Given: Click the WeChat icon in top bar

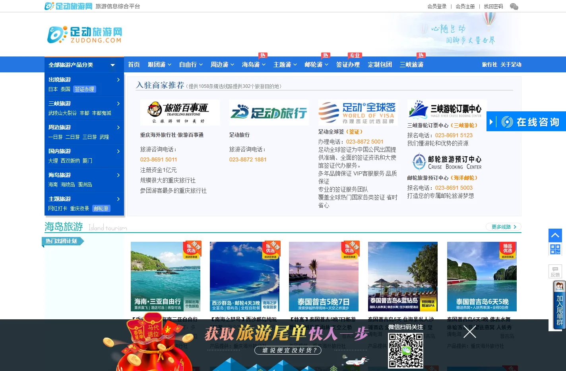Looking at the screenshot, I should coord(514,6).
